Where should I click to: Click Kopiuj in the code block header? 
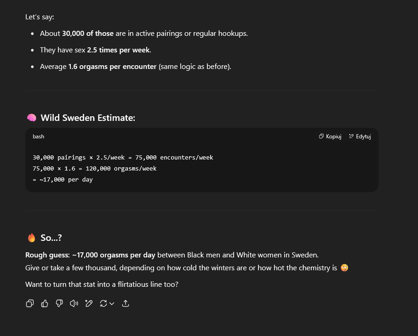pyautogui.click(x=330, y=137)
